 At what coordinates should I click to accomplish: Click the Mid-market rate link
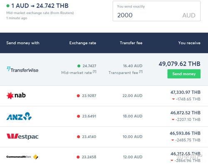(77, 73)
